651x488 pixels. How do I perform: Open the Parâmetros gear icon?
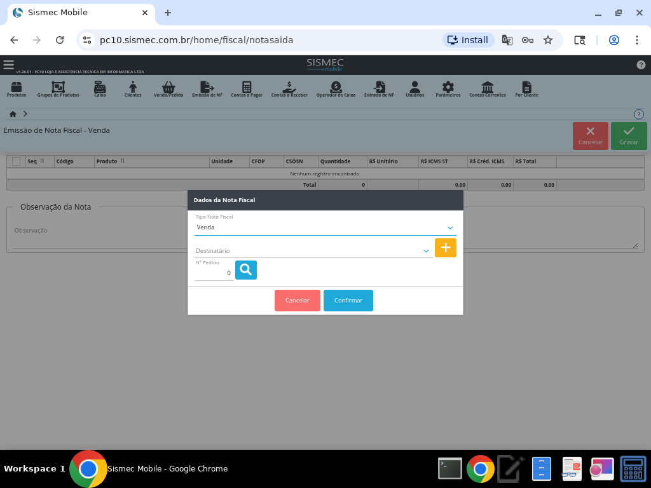448,89
